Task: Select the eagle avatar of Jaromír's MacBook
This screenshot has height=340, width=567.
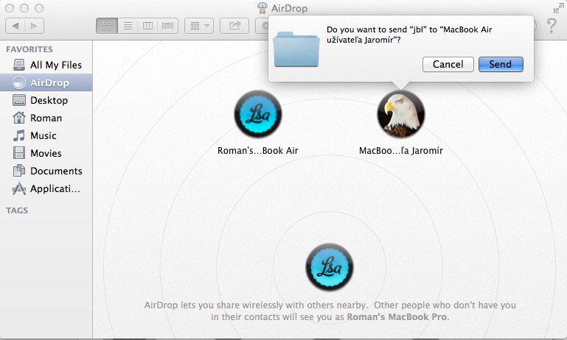Action: 400,114
